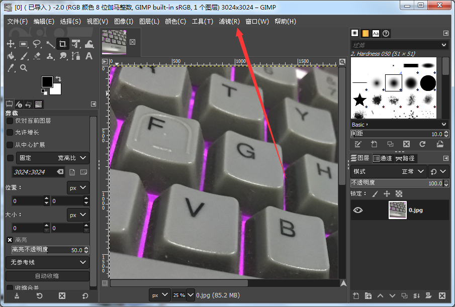The image size is (455, 307).
Task: Open the layer blend mode 正常 dropdown
Action: (x=410, y=171)
